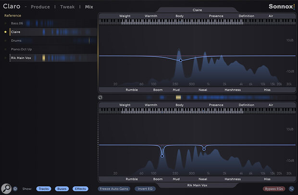Toggle the star next to Bass.06

(5, 24)
